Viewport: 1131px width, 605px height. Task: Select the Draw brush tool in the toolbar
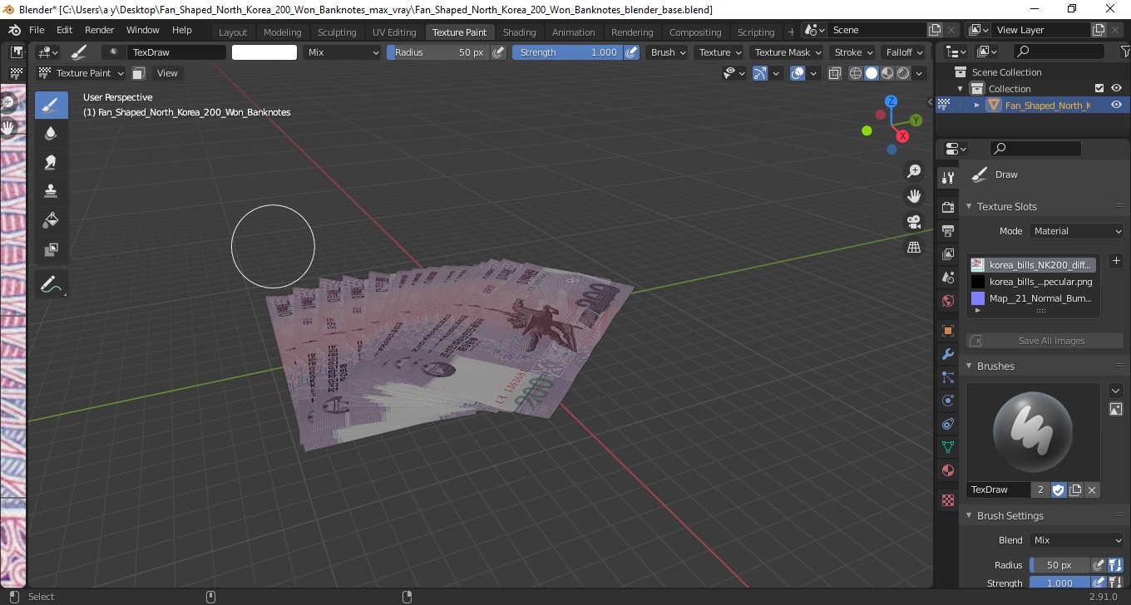(51, 106)
